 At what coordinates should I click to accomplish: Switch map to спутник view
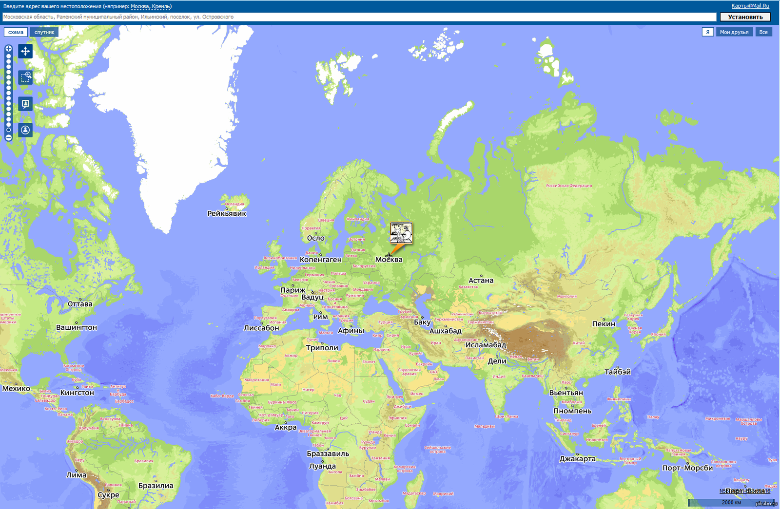44,32
